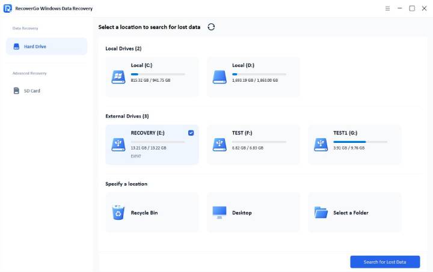Select the Local (D:) drive card
433x272 pixels.
pyautogui.click(x=253, y=77)
